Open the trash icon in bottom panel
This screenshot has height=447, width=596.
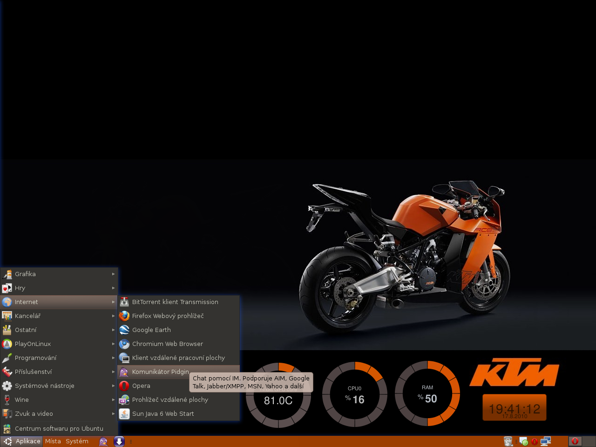point(508,441)
